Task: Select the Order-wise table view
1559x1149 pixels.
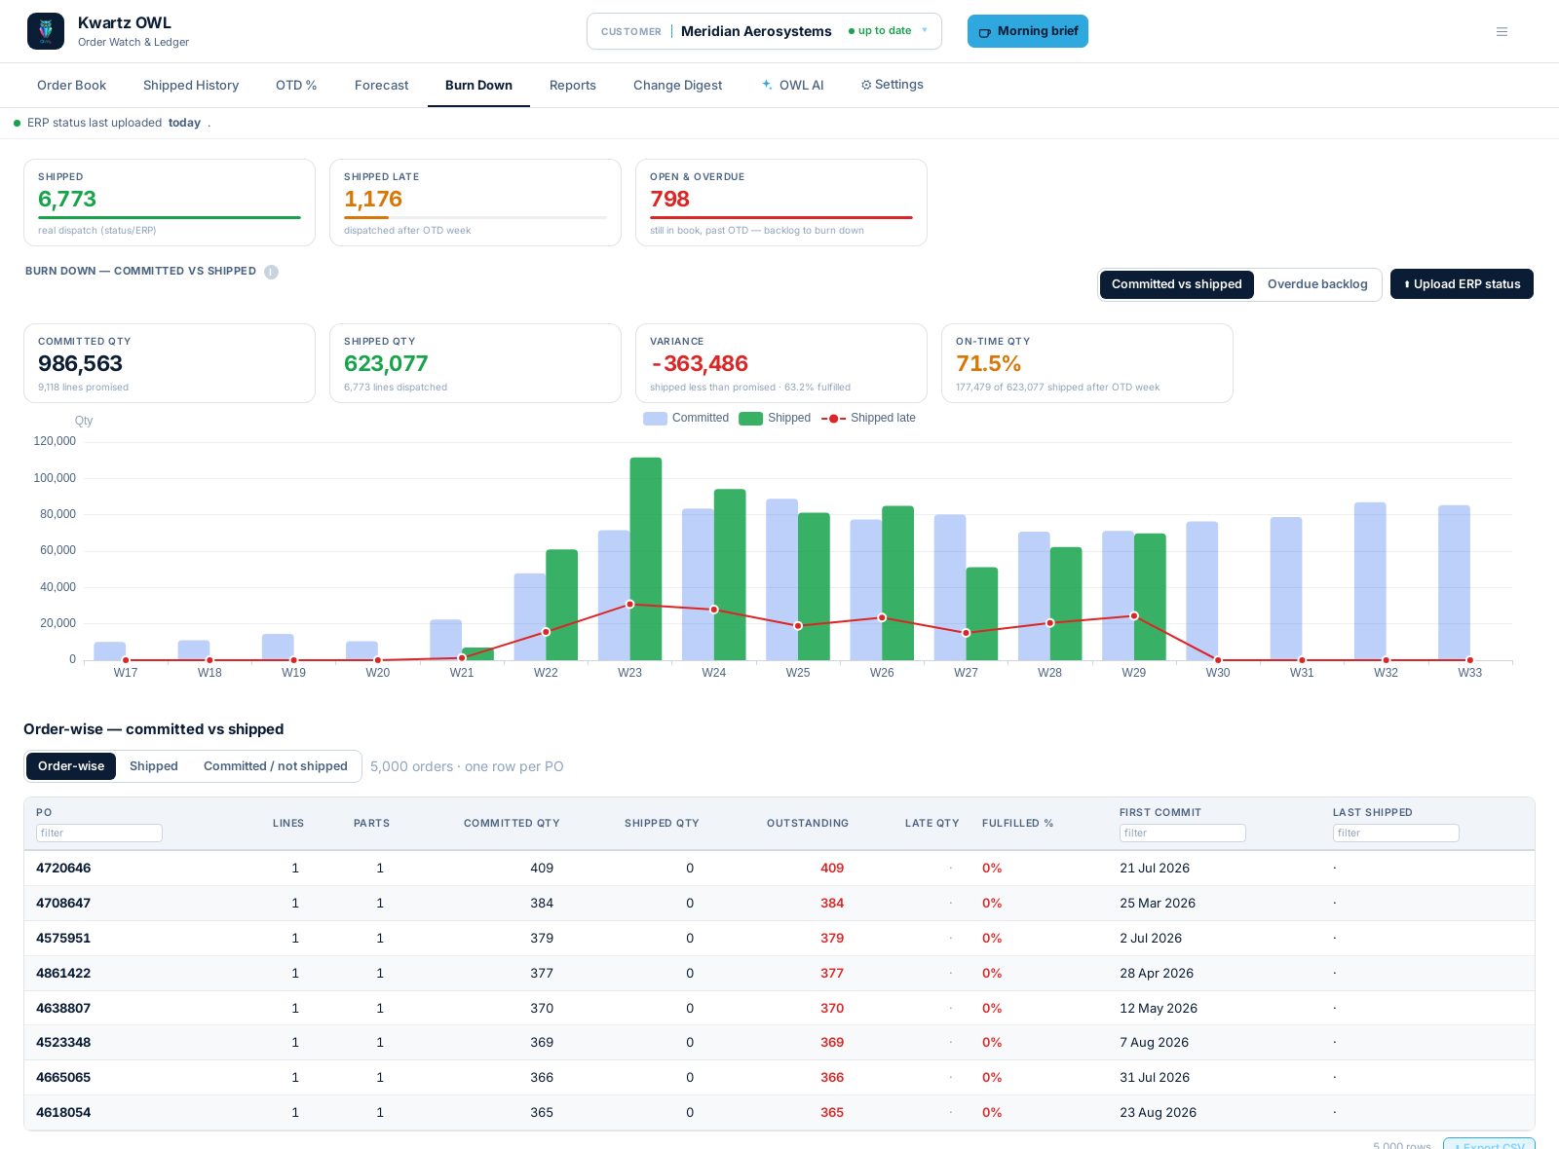Action: pyautogui.click(x=71, y=766)
